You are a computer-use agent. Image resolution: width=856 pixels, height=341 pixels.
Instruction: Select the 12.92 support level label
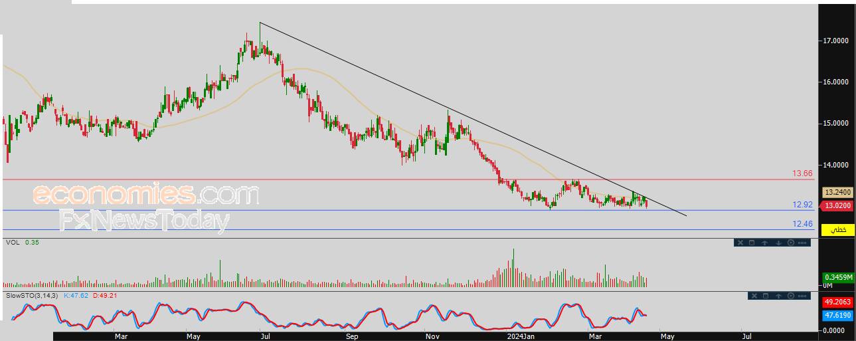[802, 205]
